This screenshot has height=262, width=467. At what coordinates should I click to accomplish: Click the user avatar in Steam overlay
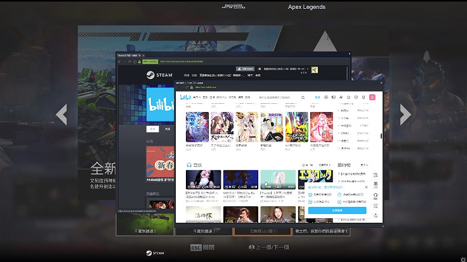click(x=314, y=70)
